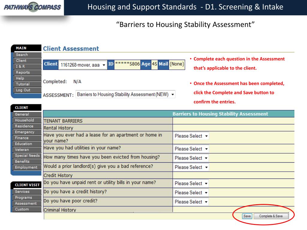Click the masked ID value *****5806
307x230 pixels.
pos(127,64)
